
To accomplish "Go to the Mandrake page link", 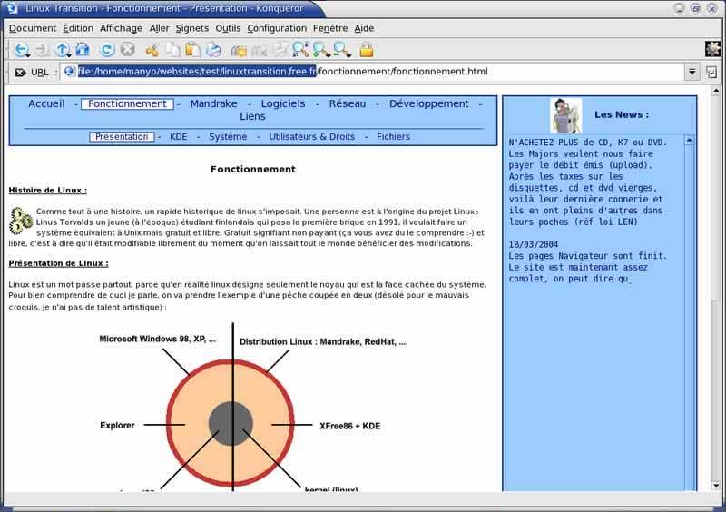I will pos(213,103).
